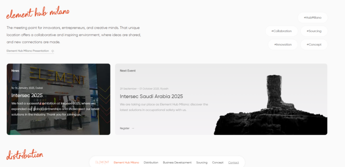Select the #Innovation tag
Viewport: 345px width, 167px height.
point(283,44)
